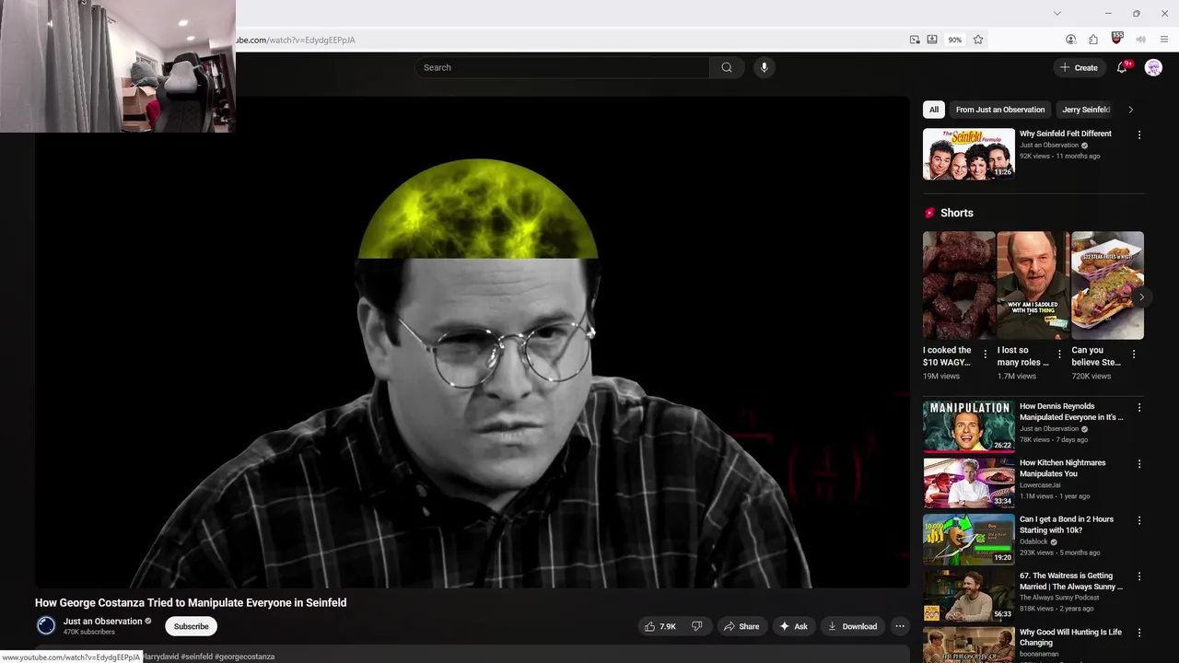The height and width of the screenshot is (663, 1179).
Task: Like the video with the thumbs-up 7.9K
Action: click(660, 626)
